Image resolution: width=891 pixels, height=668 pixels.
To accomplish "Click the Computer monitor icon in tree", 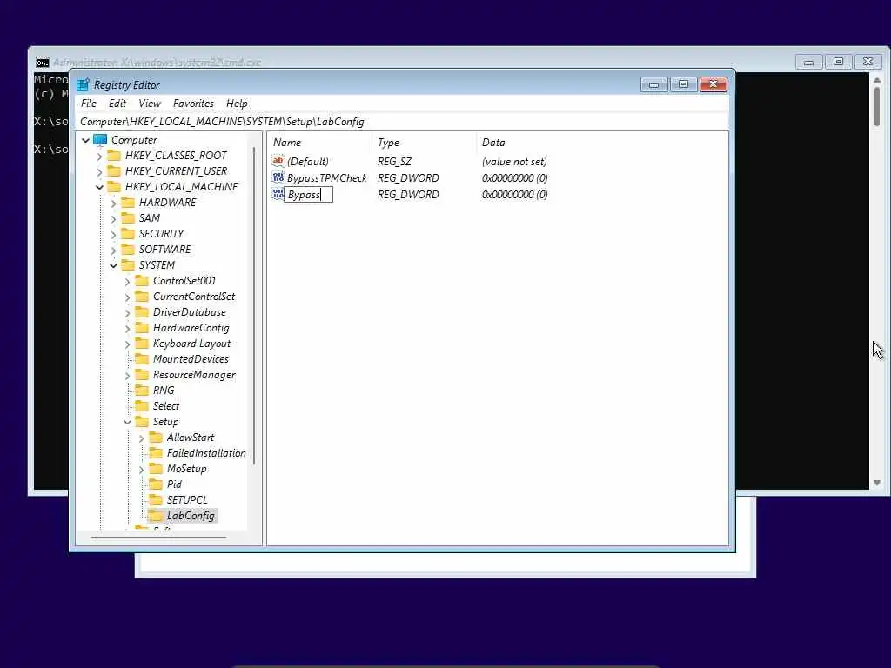I will tap(100, 140).
